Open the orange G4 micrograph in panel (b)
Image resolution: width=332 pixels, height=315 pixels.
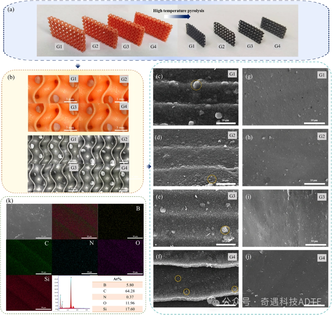click(x=104, y=118)
